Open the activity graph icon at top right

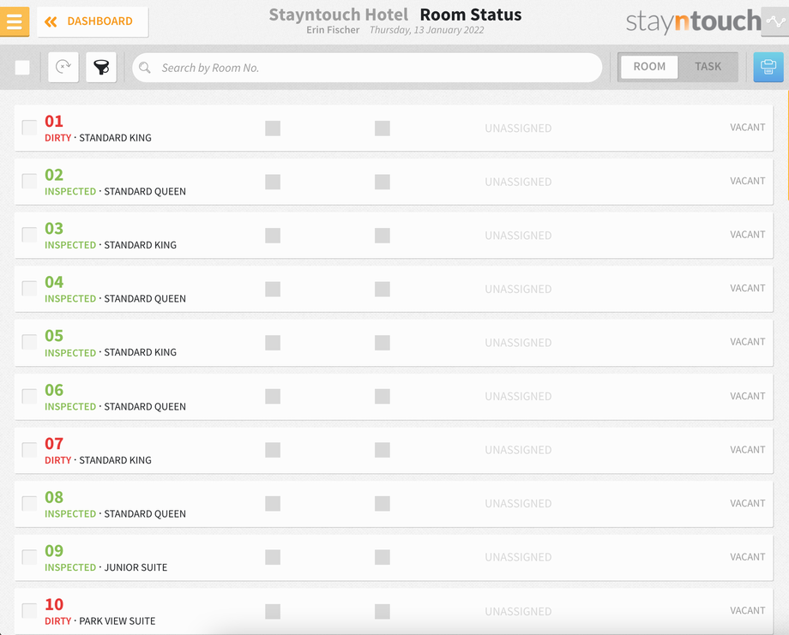775,21
